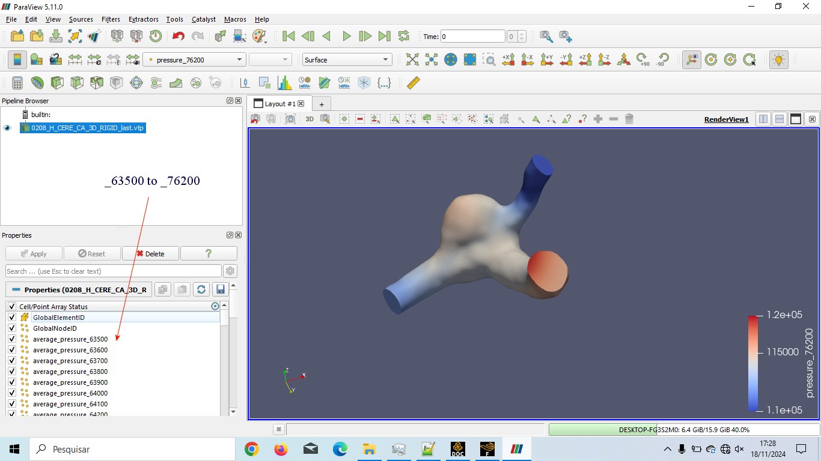Image resolution: width=821 pixels, height=461 pixels.
Task: Toggle visibility eye of the vtp file
Action: click(x=8, y=128)
